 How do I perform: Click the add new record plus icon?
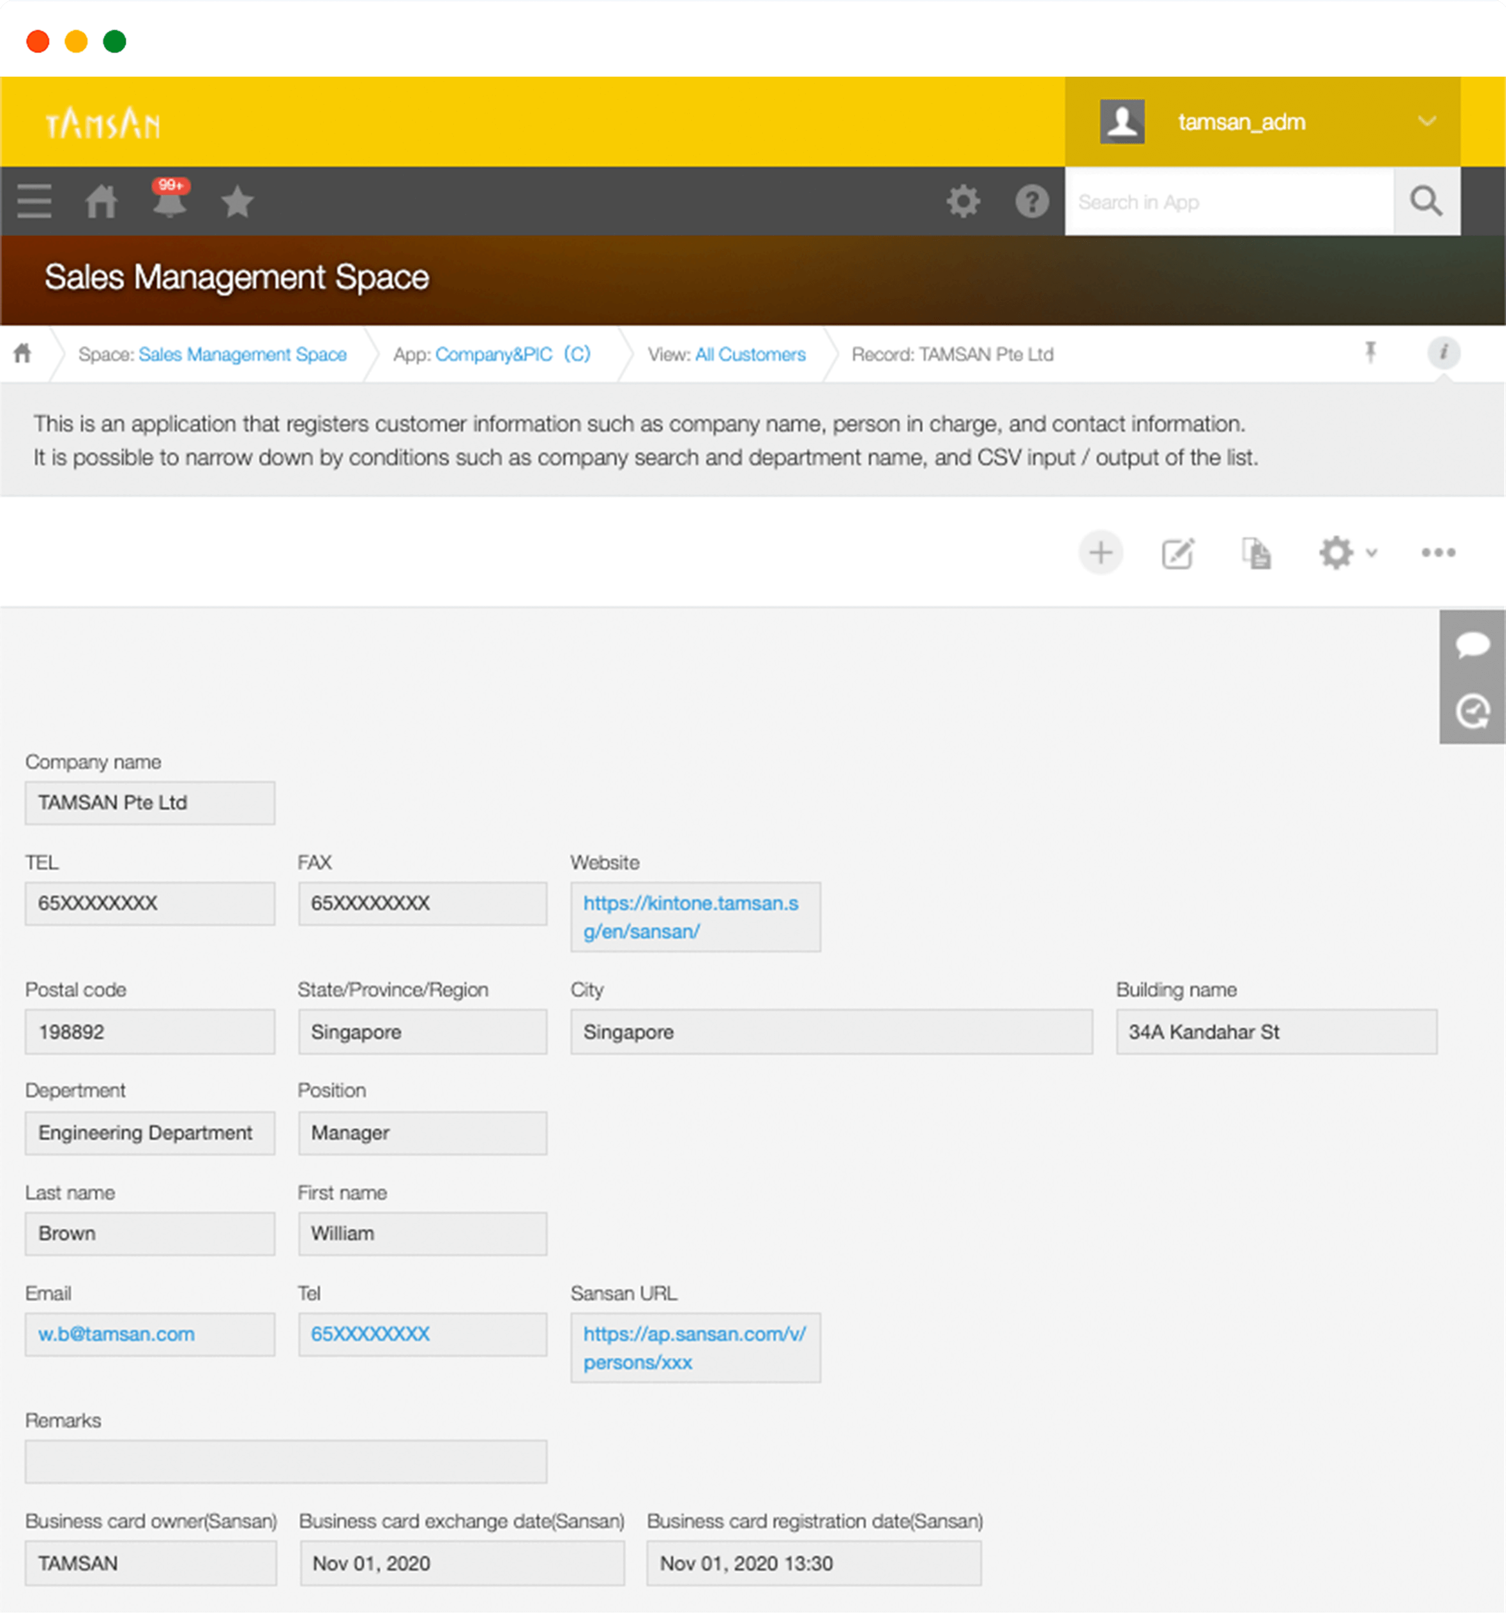click(1100, 553)
